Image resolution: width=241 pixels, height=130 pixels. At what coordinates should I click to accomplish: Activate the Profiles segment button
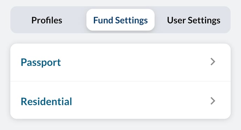[x=47, y=20]
